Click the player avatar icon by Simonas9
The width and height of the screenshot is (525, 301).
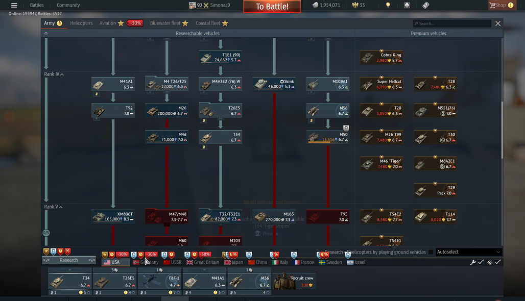[193, 5]
